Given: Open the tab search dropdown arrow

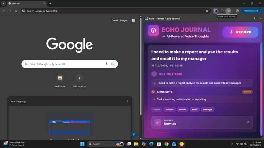Looking at the screenshot, I should pyautogui.click(x=3, y=3).
